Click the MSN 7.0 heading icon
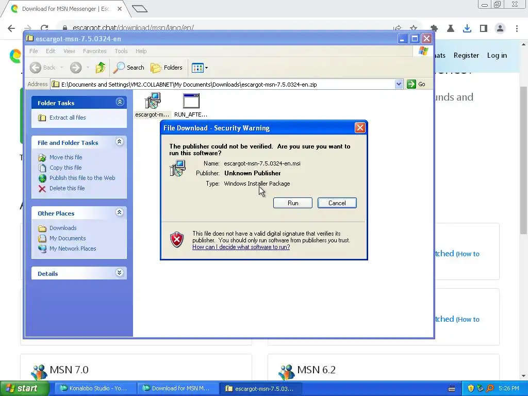The image size is (528, 396). (x=39, y=371)
